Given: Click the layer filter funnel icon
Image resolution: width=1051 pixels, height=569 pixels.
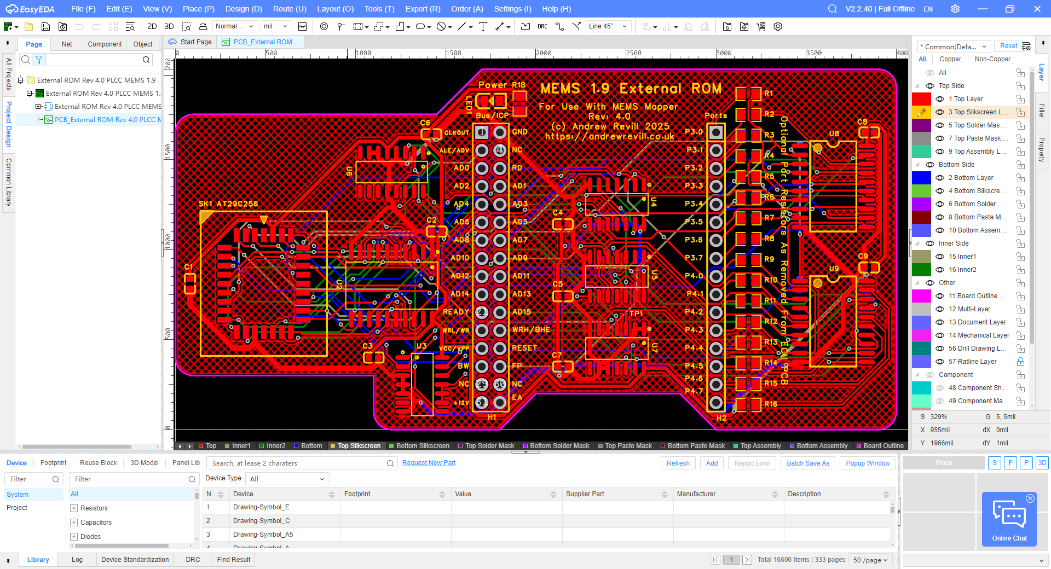Looking at the screenshot, I should 39,60.
